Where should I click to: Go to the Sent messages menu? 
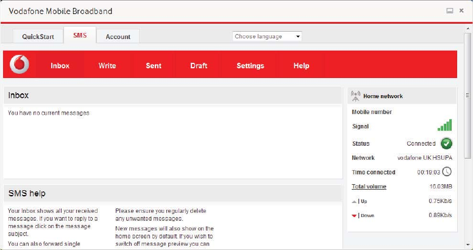[x=154, y=65]
